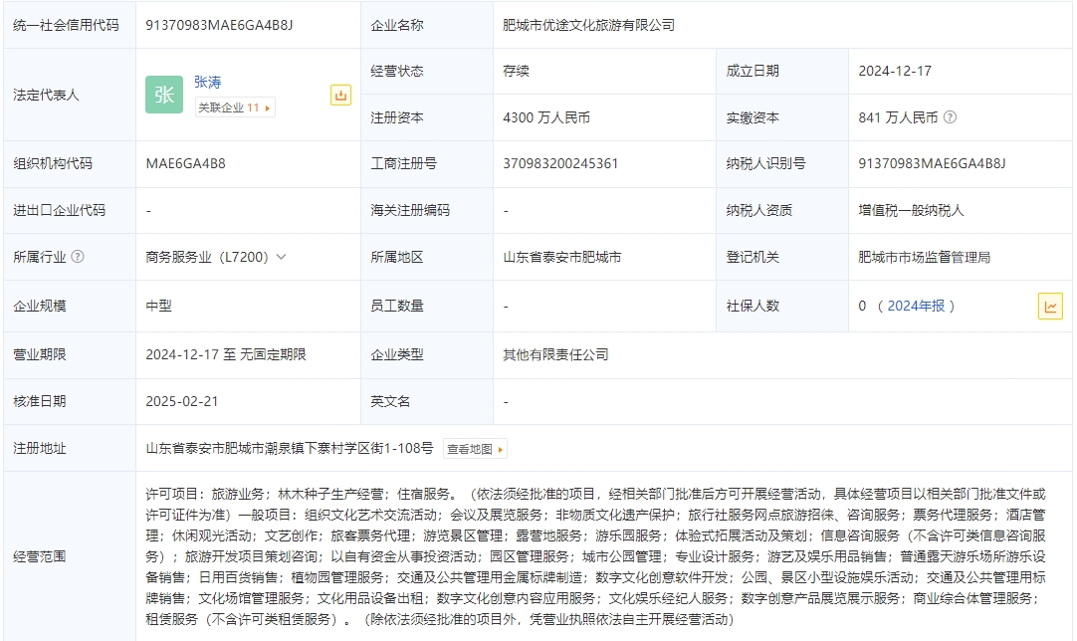Click registration authority 肥城市市场监督管理局
The image size is (1077, 641).
point(924,257)
